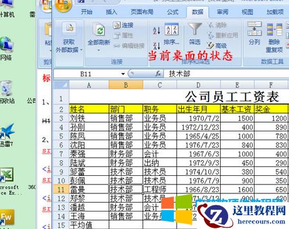Viewport: 289px width, 229px height.
Task: Click the Refresh All icon
Action: [x=99, y=29]
